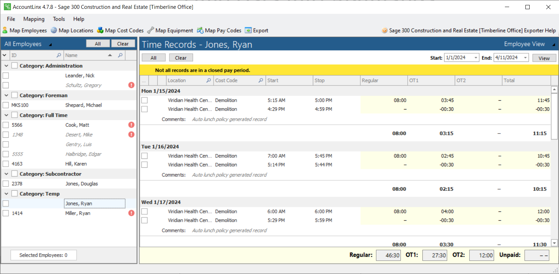Check the box for Jones, Douglas
The image size is (559, 274).
pyautogui.click(x=6, y=184)
